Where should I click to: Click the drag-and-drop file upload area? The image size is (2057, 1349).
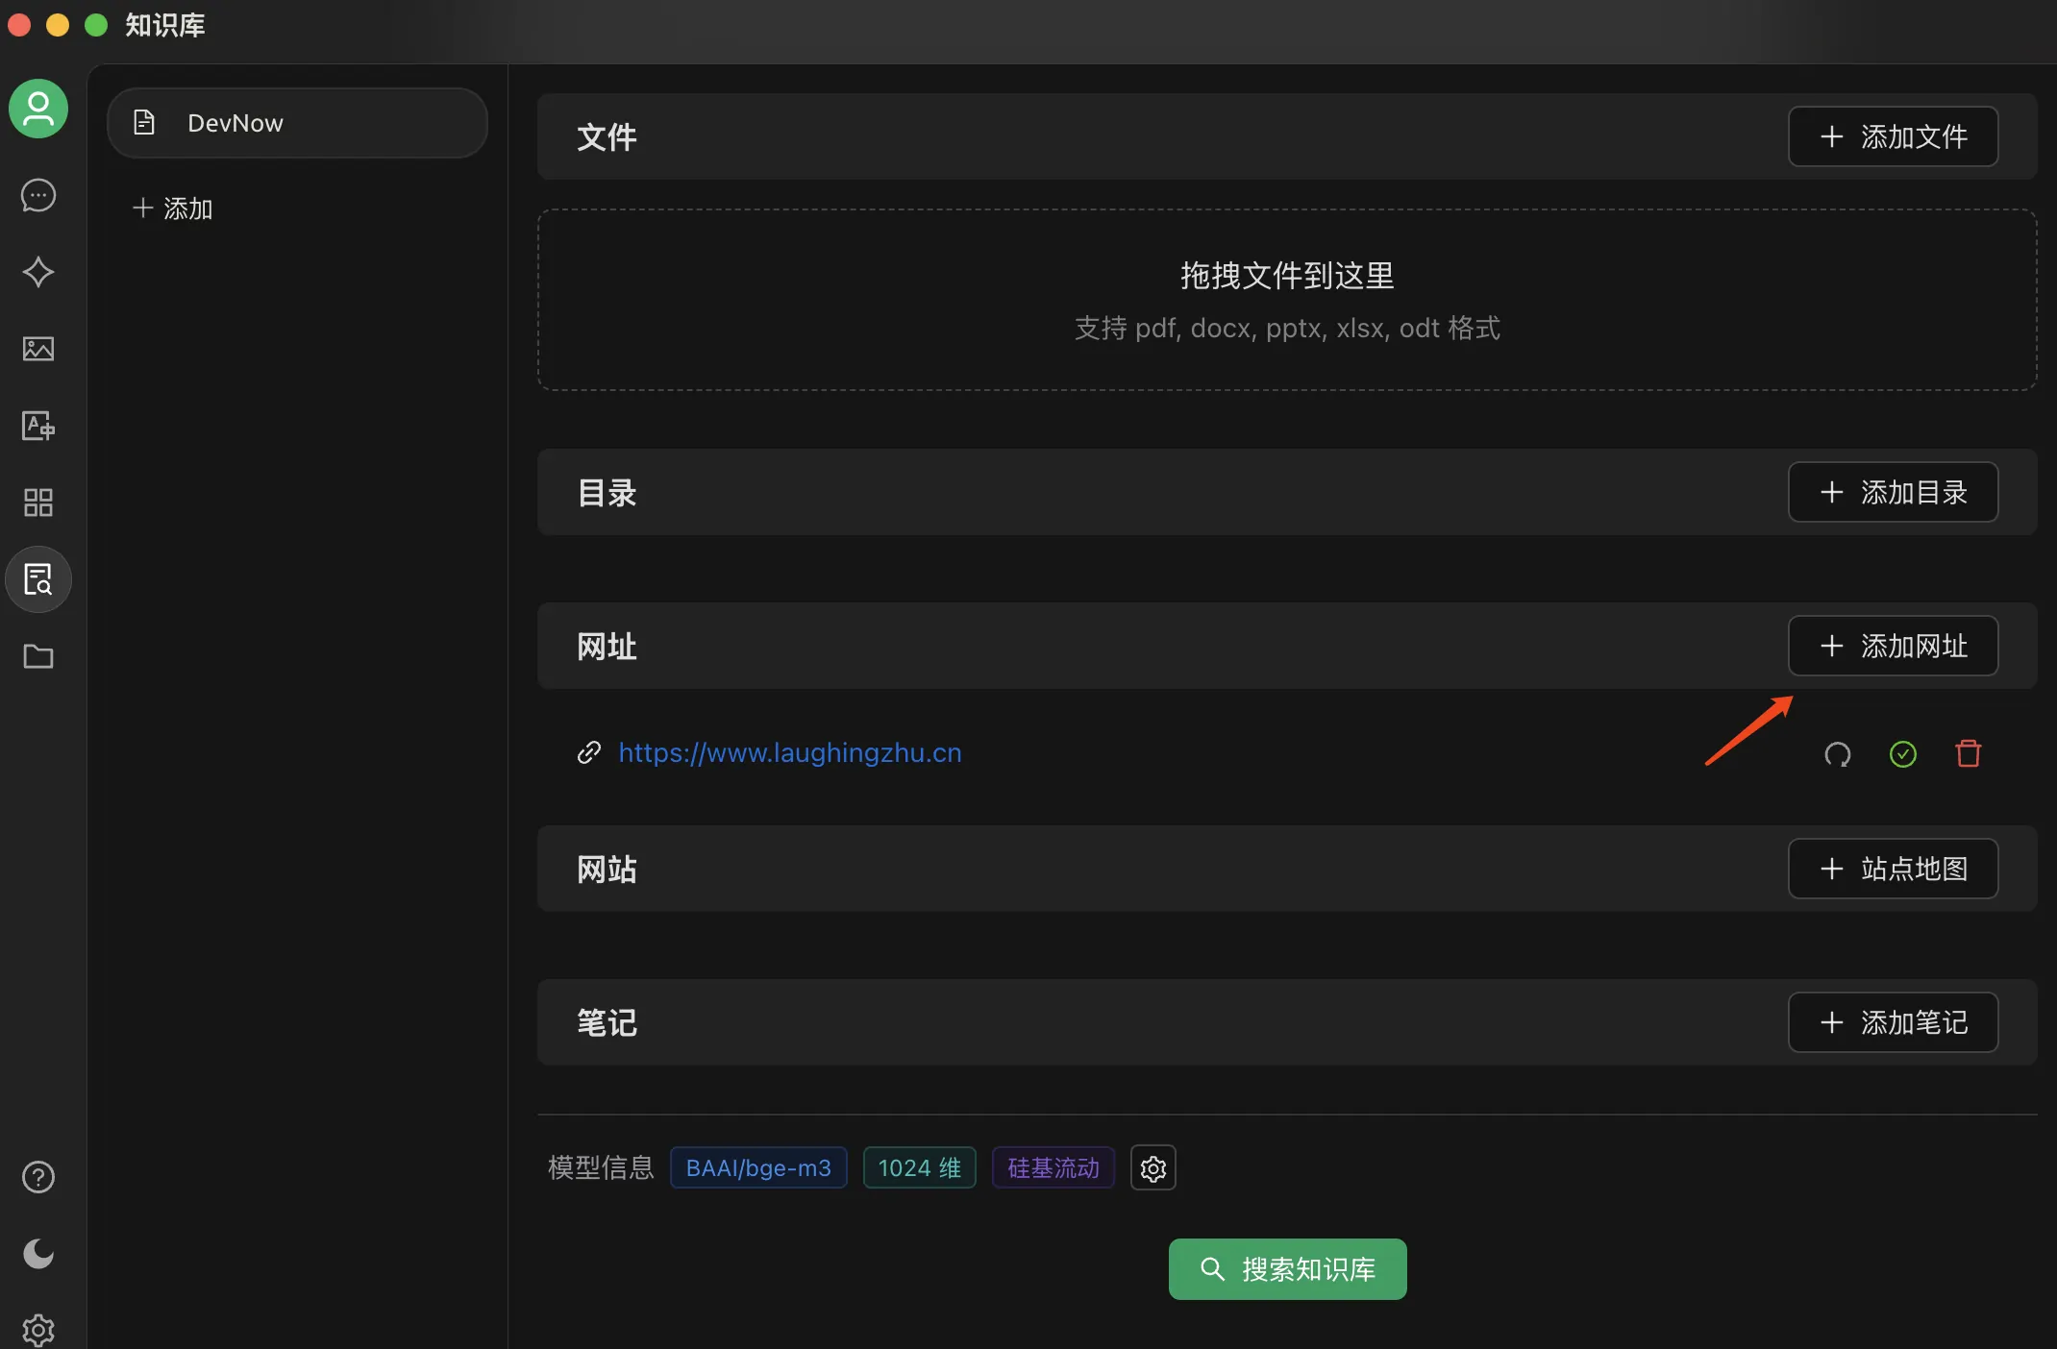pos(1287,300)
